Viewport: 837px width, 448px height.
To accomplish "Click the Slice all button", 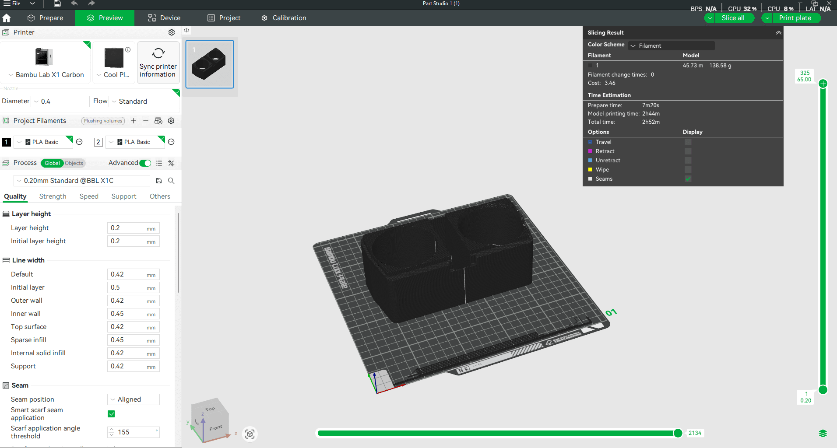I will click(x=735, y=18).
